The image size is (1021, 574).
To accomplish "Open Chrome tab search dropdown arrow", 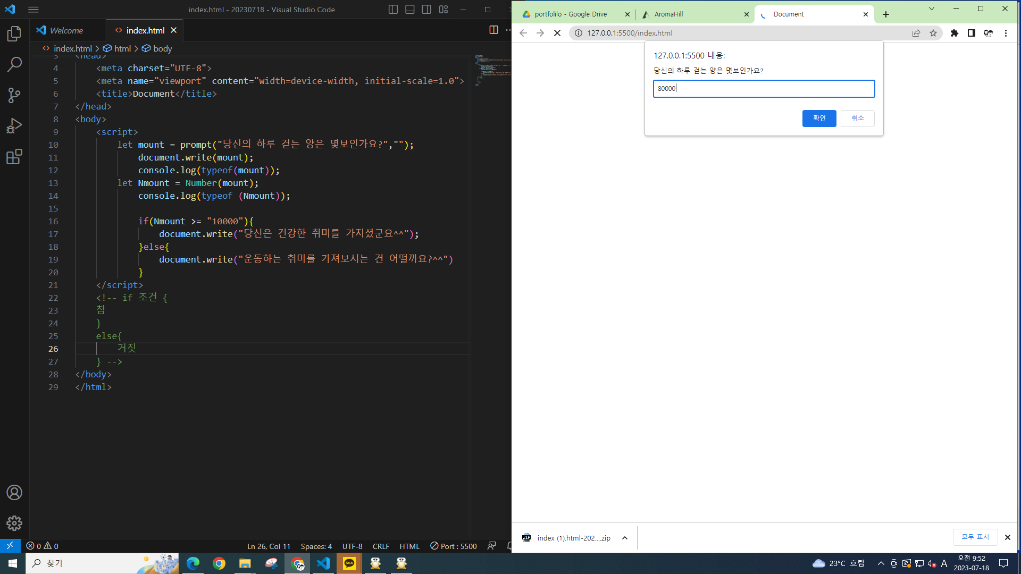I will pyautogui.click(x=931, y=9).
